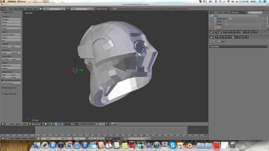Open the snap element selector
Screen dimensions: 269x151
[108, 124]
